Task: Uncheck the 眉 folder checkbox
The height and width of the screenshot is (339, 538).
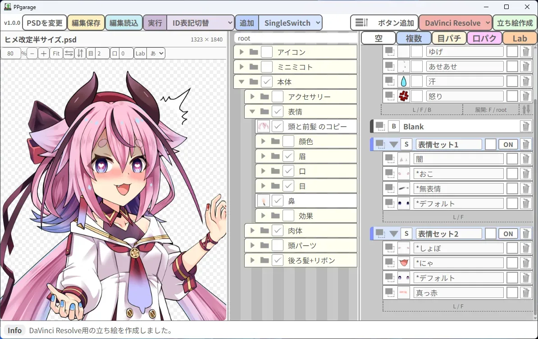Action: [x=288, y=156]
